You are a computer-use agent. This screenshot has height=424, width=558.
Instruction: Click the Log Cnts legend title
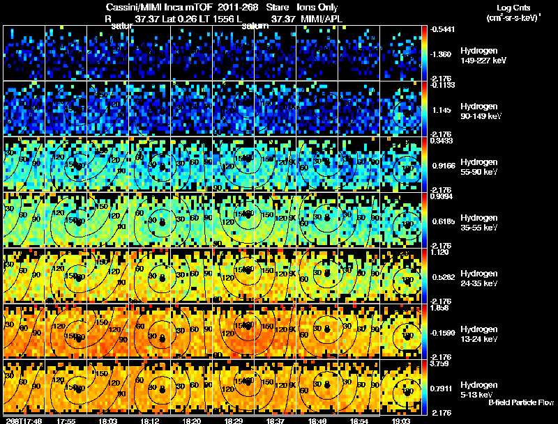pos(513,8)
